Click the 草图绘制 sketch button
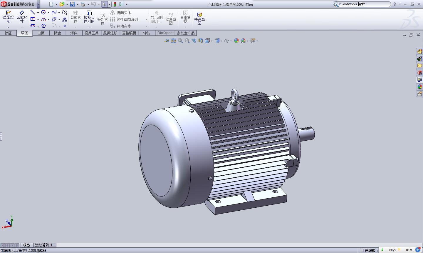This screenshot has width=423, height=253. pyautogui.click(x=8, y=17)
